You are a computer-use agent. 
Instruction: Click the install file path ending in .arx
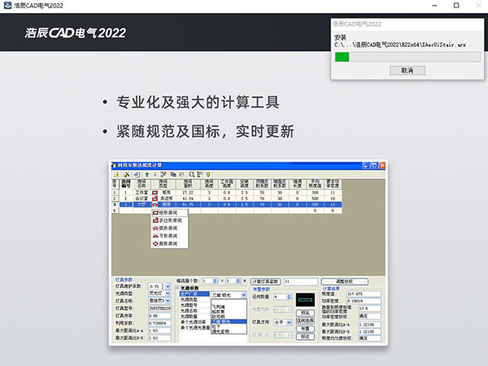400,45
